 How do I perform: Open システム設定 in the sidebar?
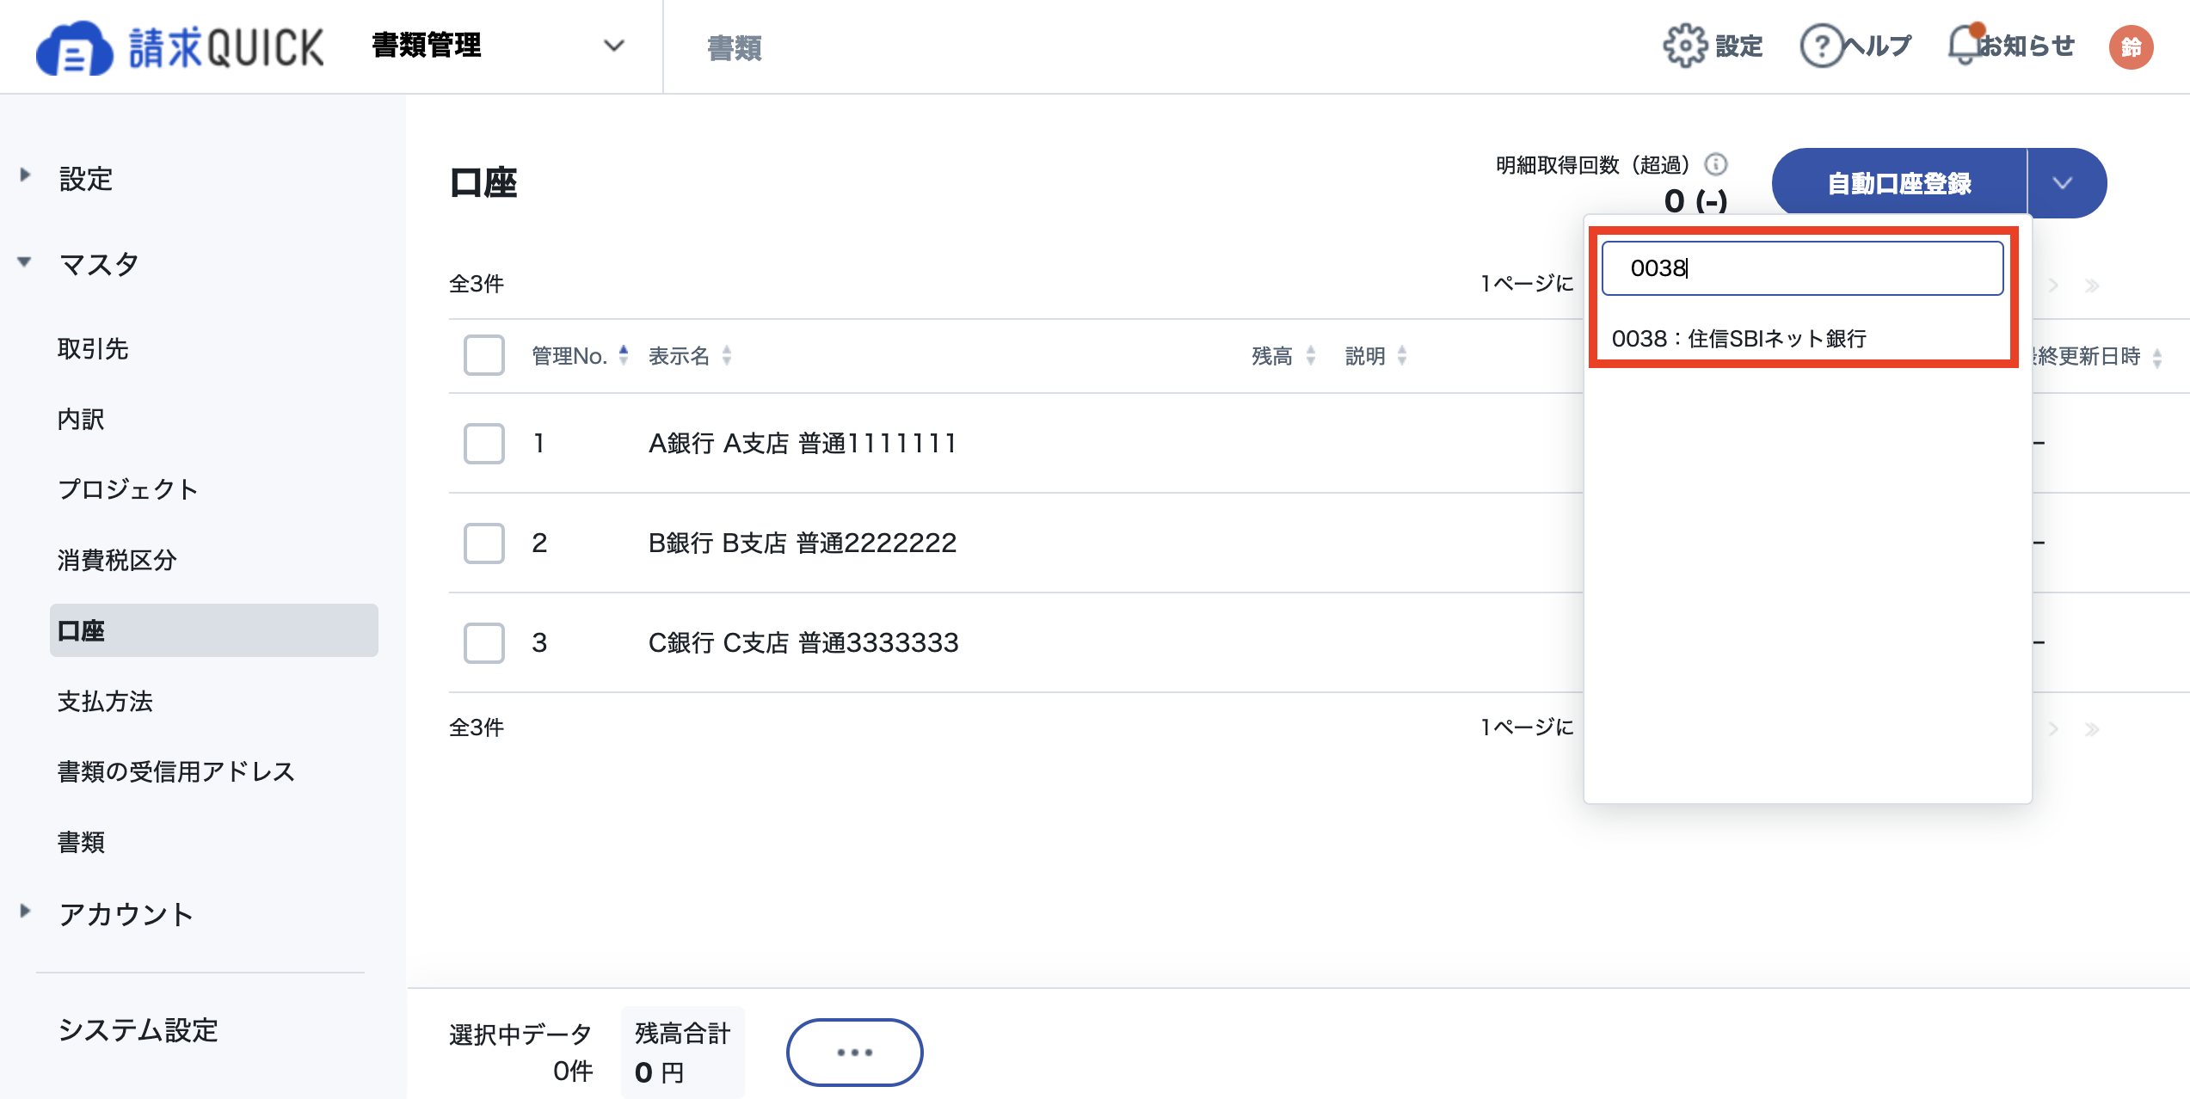(x=138, y=1029)
